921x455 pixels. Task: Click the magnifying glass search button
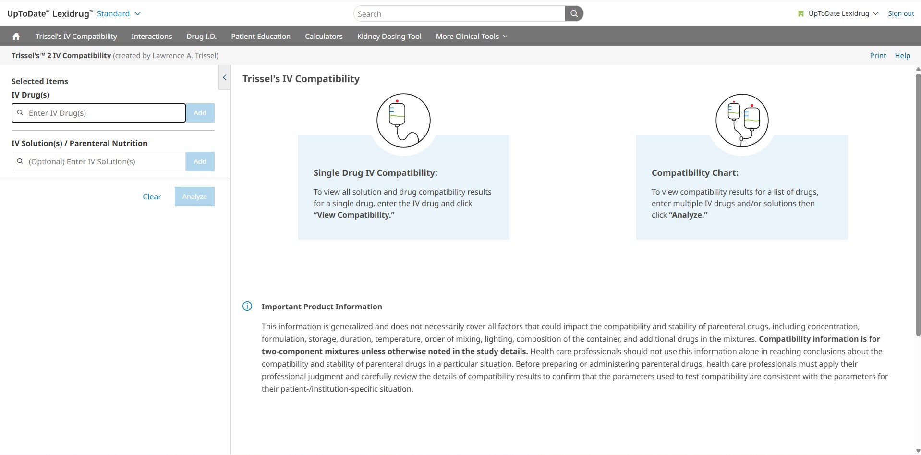[574, 14]
